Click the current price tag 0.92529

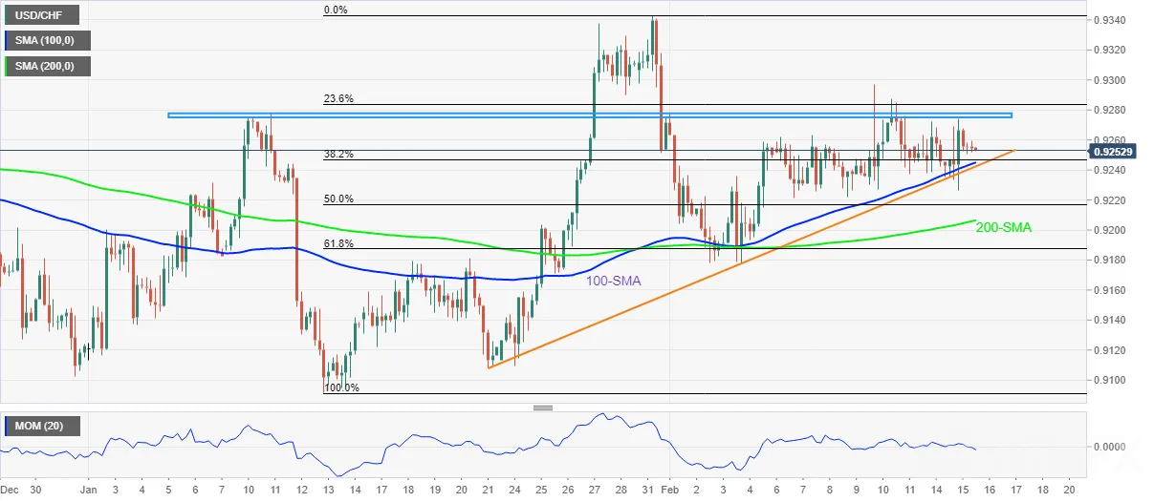(1120, 151)
